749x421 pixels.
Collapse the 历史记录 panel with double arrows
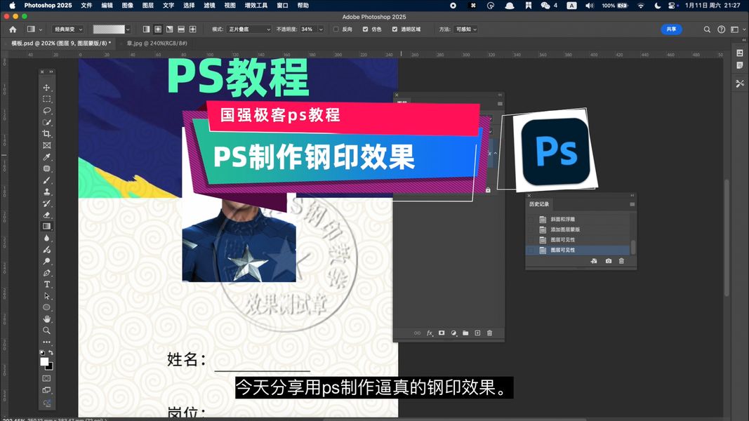click(x=632, y=196)
